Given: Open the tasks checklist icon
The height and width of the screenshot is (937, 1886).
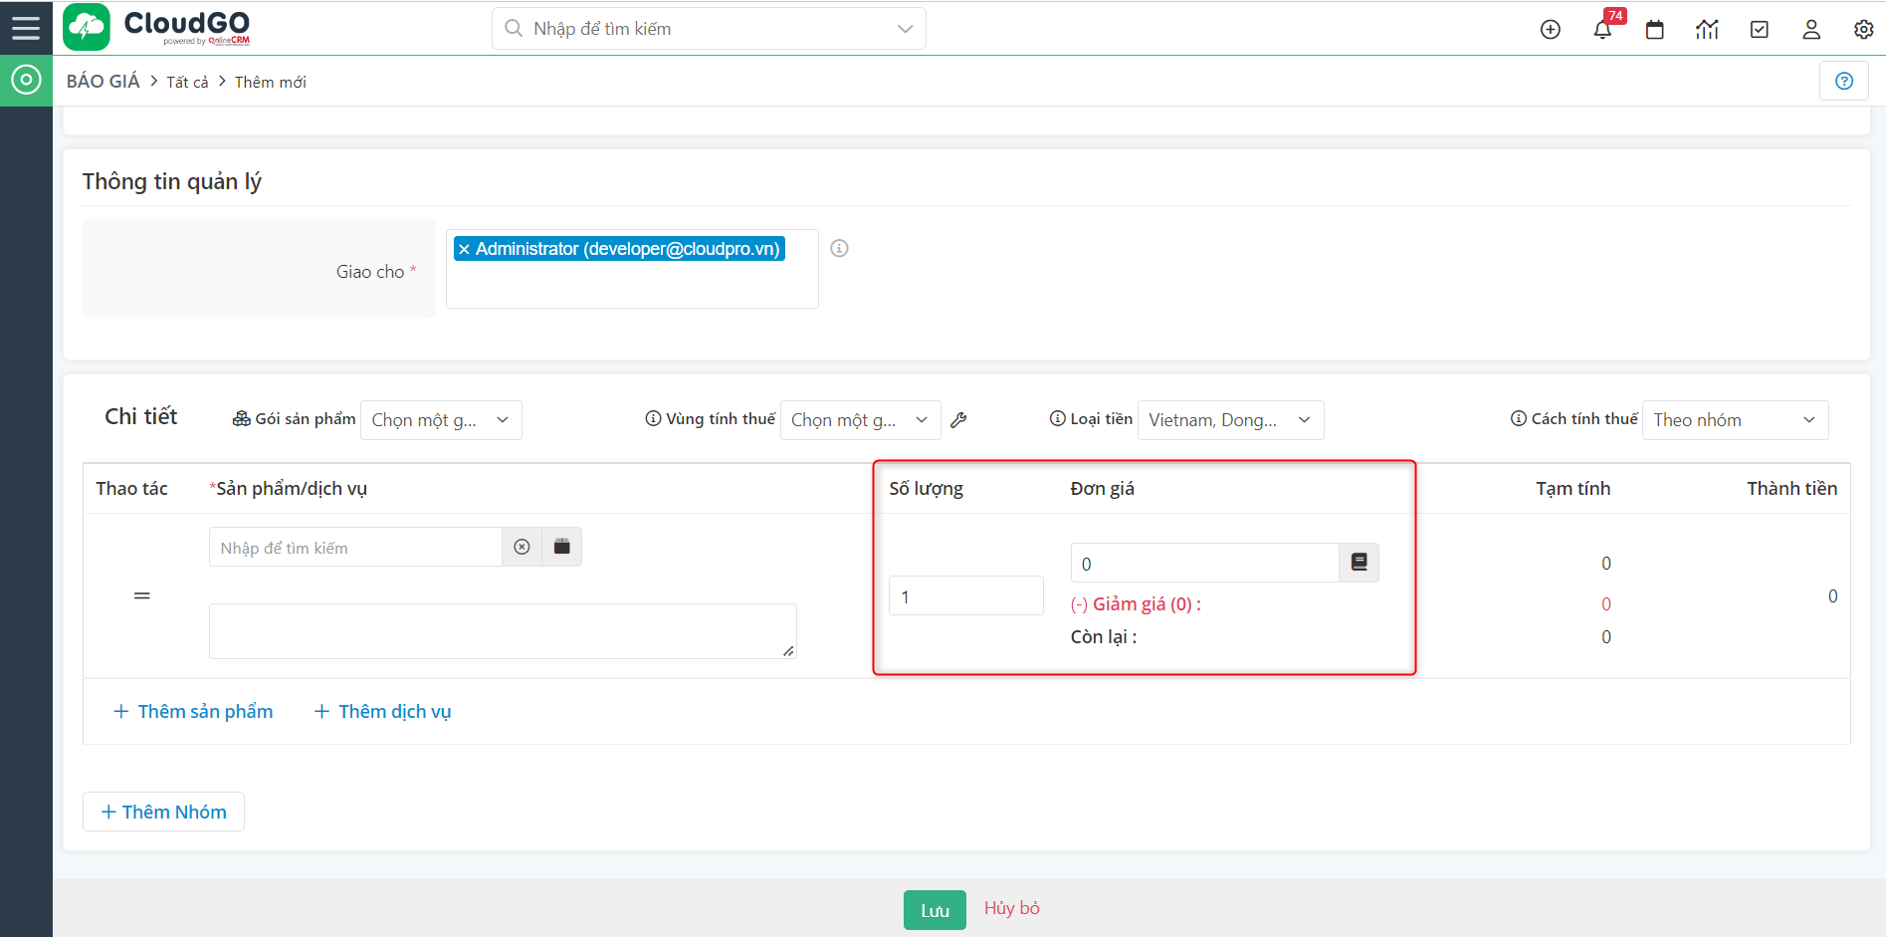Looking at the screenshot, I should click(x=1759, y=29).
